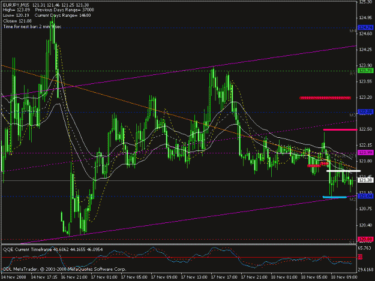Click the M3 pivot level label
This screenshot has height=281, width=375.
pos(353,115)
